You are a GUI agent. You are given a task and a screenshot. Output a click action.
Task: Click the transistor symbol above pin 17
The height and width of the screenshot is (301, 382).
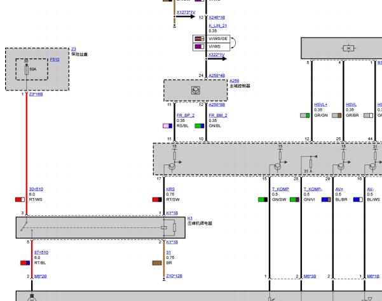pos(172,166)
